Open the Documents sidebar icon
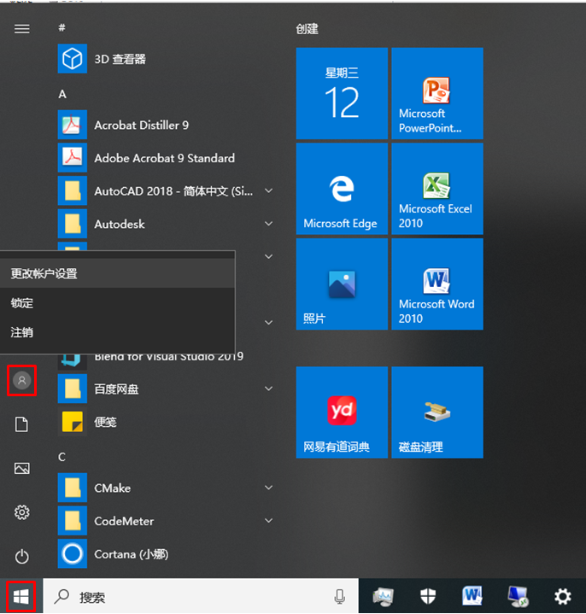Screen dimensions: 586x614 (22, 424)
